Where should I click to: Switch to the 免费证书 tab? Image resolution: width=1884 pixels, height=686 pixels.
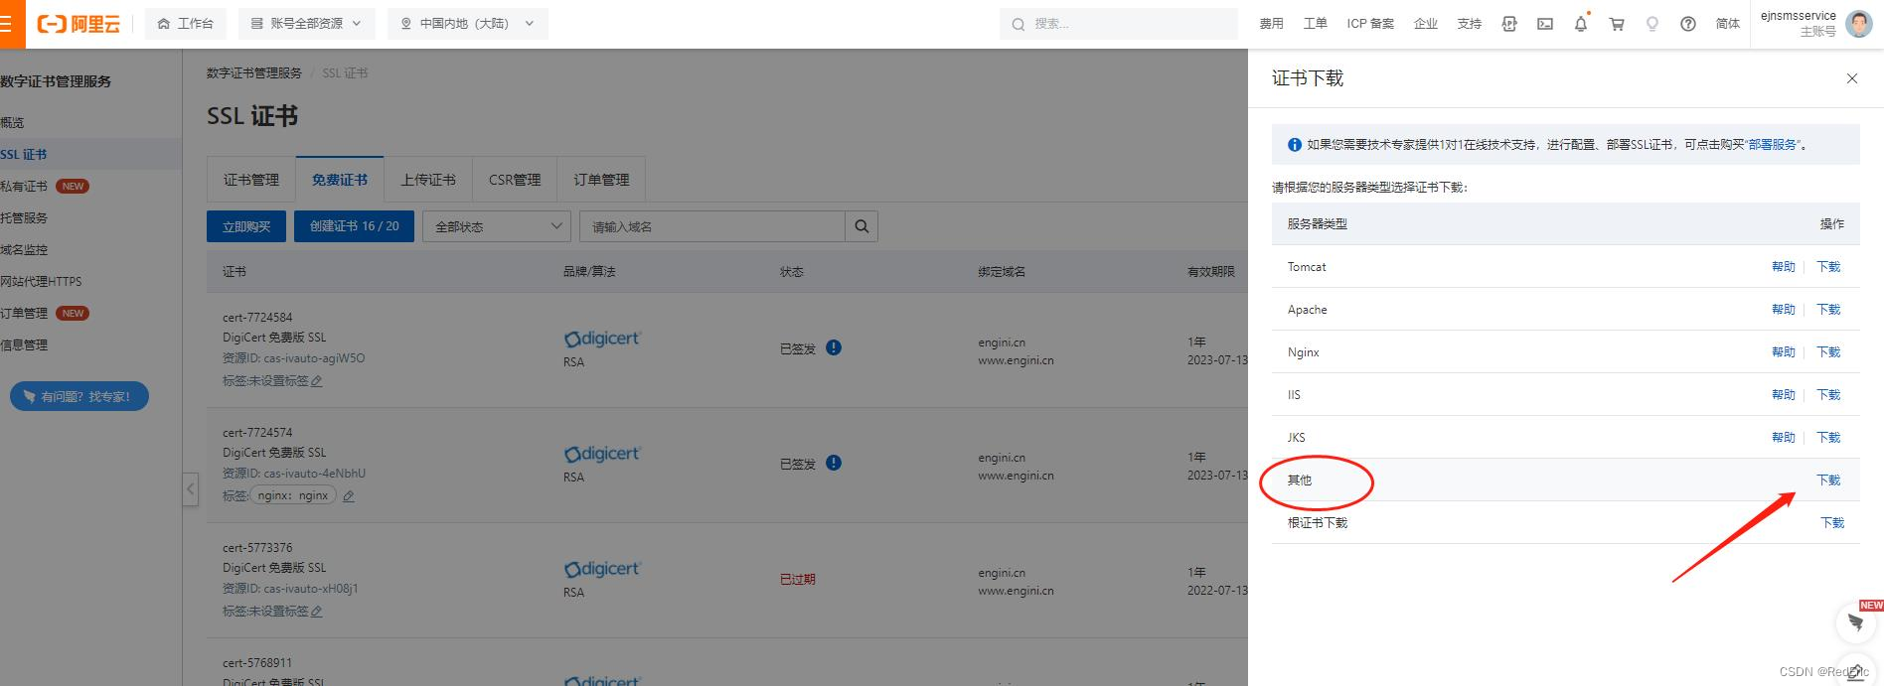(340, 180)
